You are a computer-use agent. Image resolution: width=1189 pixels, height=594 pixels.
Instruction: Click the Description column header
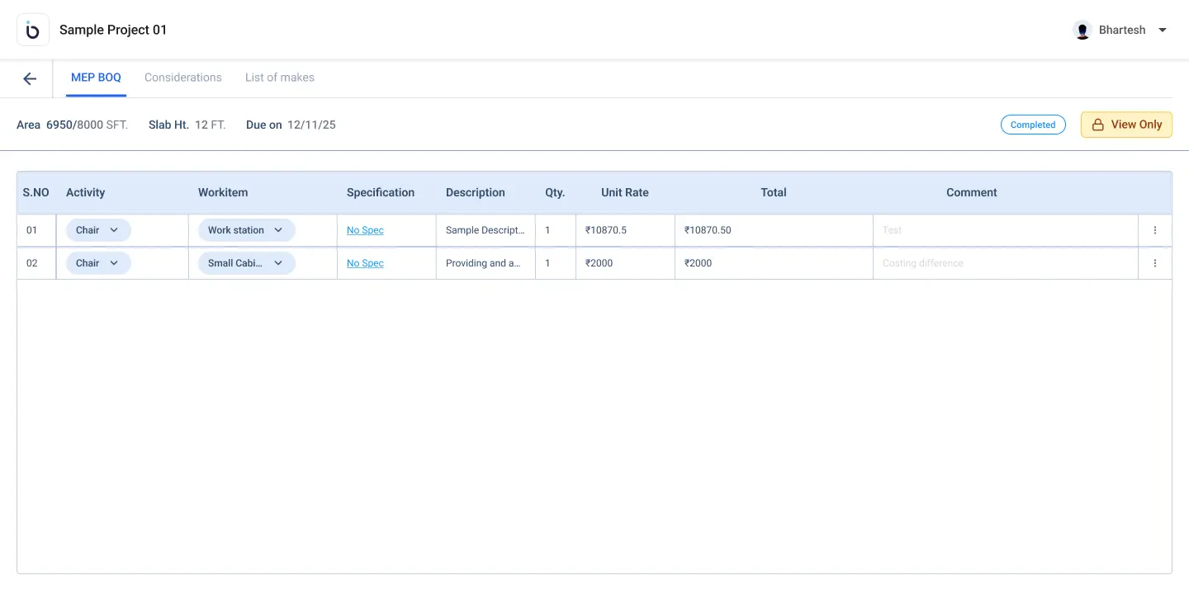pos(476,192)
